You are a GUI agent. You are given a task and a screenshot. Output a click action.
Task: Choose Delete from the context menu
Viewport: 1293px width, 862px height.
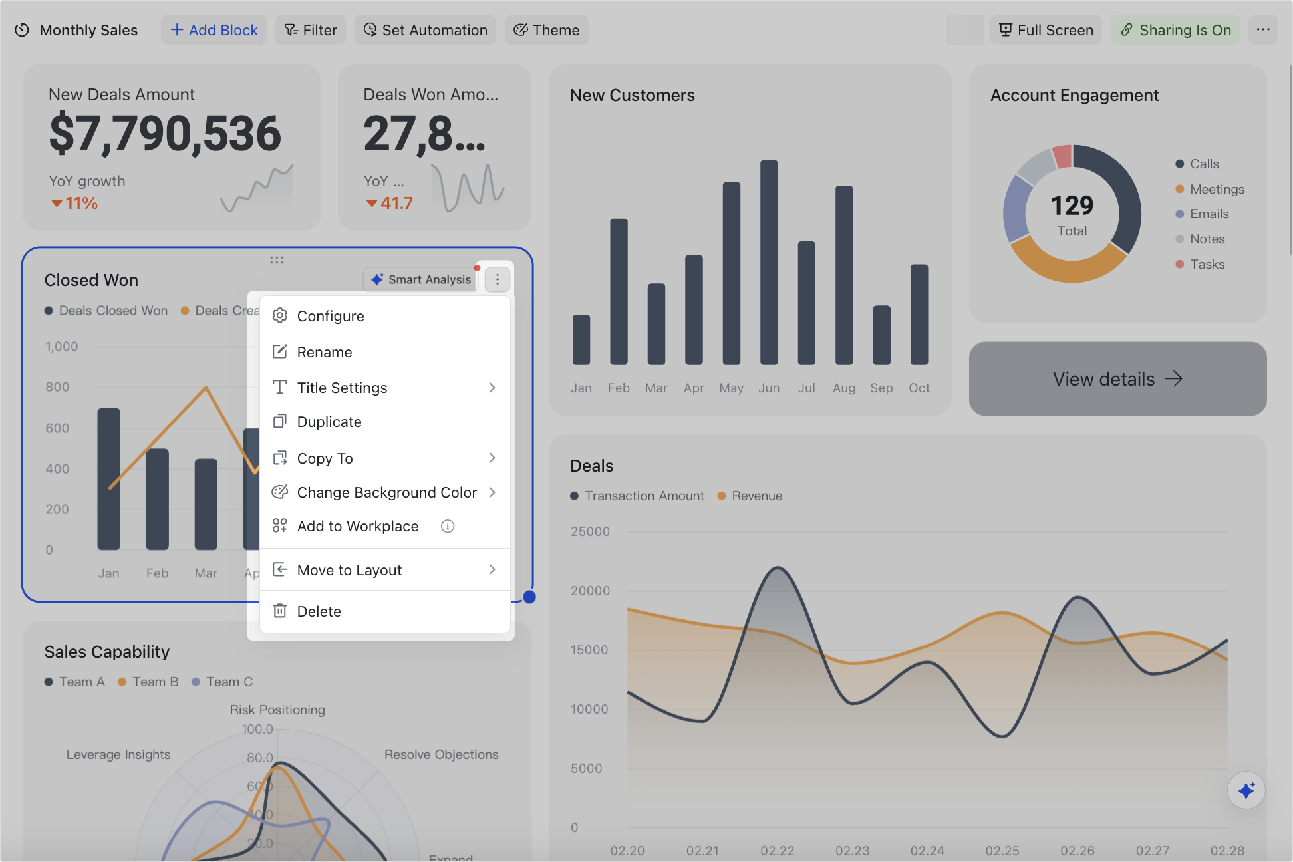click(385, 611)
